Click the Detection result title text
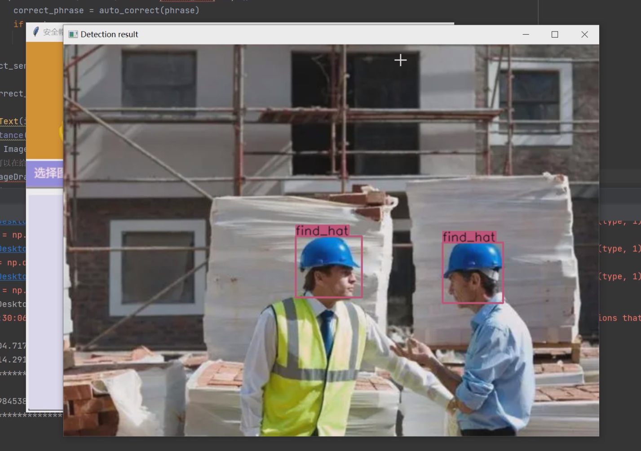Screen dimensions: 641x451 coord(109,35)
